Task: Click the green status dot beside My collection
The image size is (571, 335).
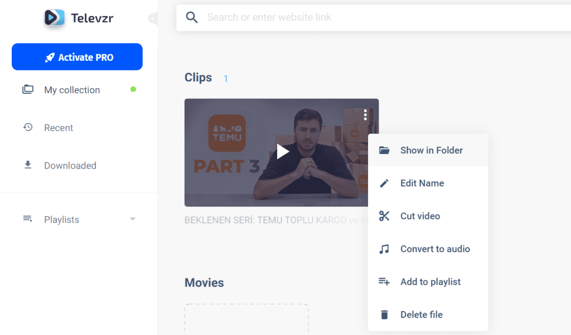Action: point(133,89)
